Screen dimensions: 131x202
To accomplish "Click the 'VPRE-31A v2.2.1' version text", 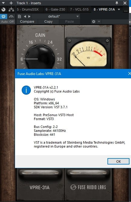I will (x=46, y=87).
